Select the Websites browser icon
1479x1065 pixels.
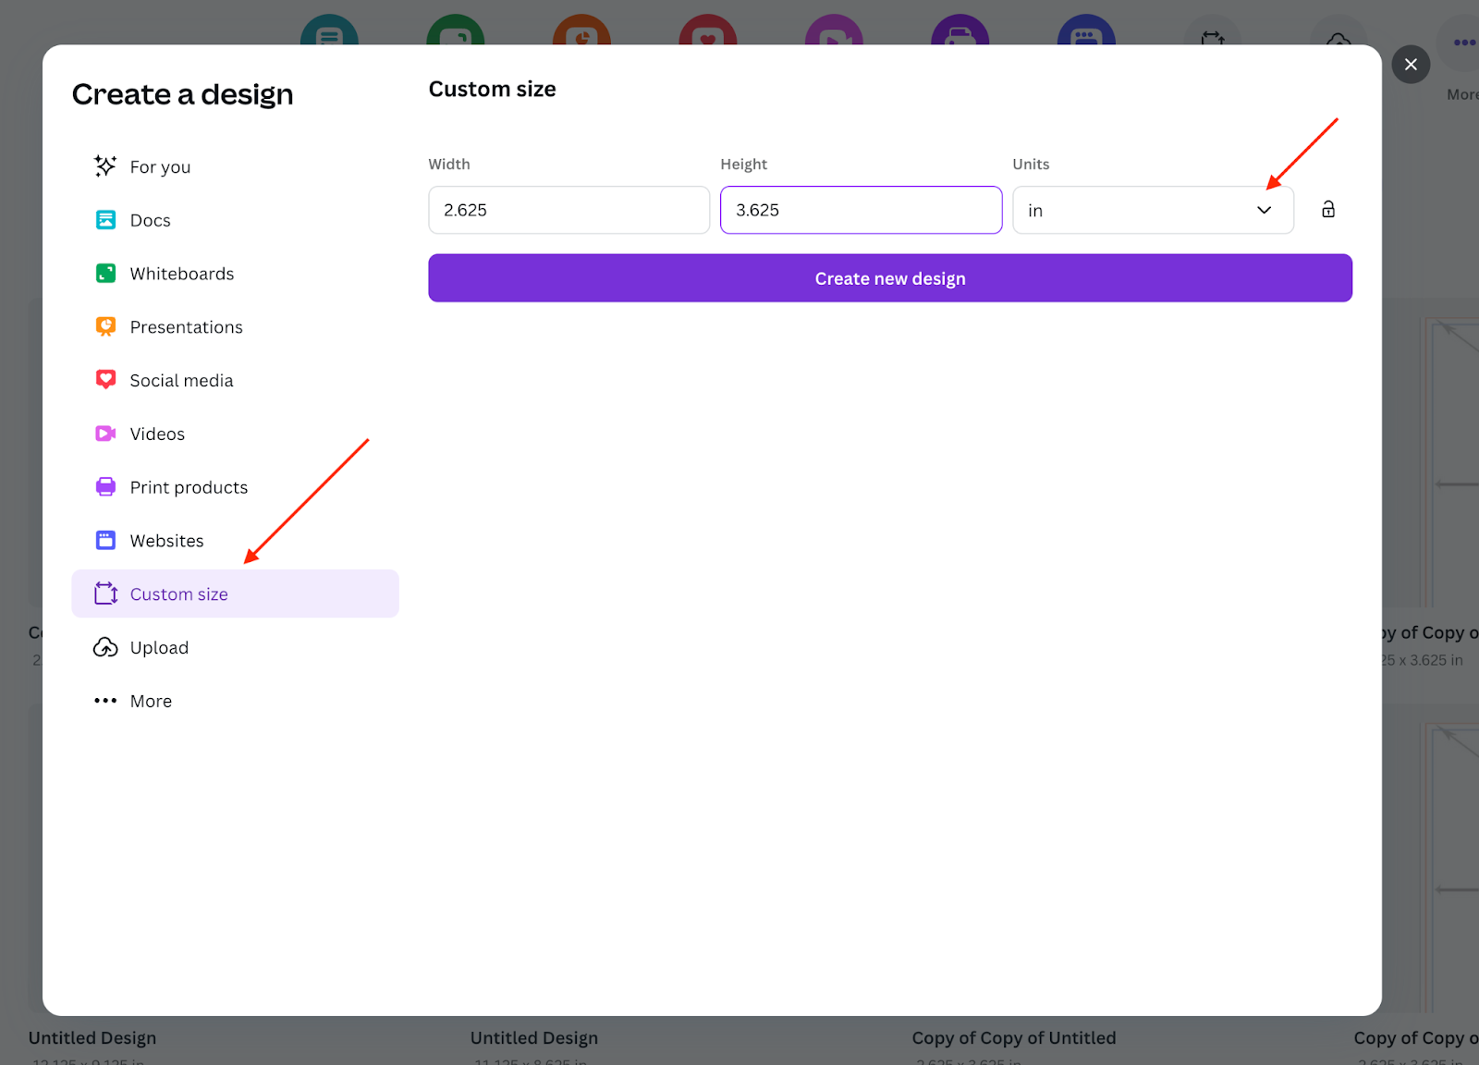click(105, 541)
